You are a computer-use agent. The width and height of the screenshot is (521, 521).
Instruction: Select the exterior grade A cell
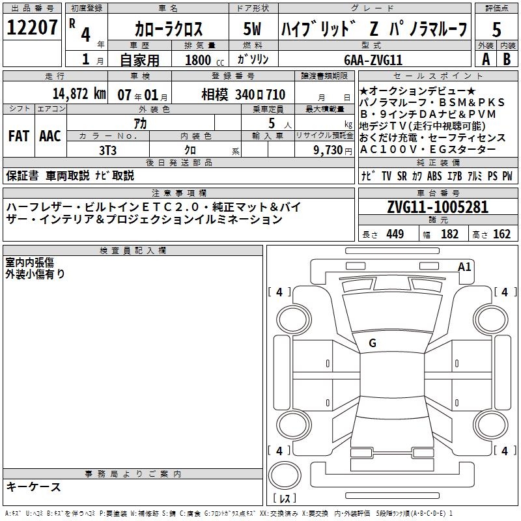485,58
